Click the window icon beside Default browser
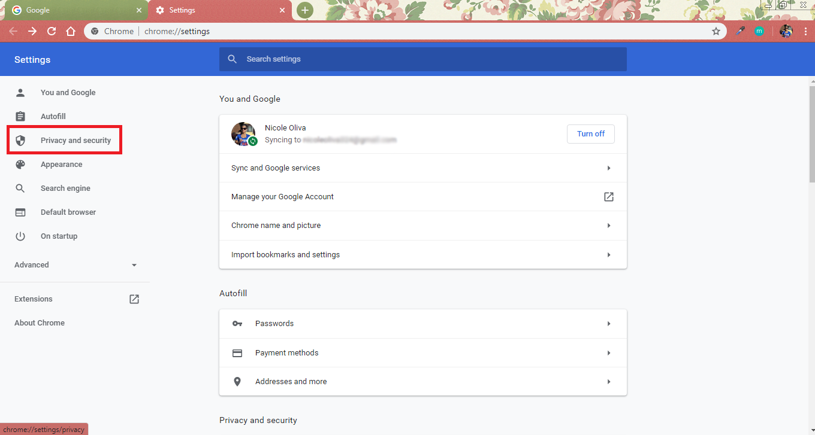Viewport: 815px width, 435px height. click(20, 212)
